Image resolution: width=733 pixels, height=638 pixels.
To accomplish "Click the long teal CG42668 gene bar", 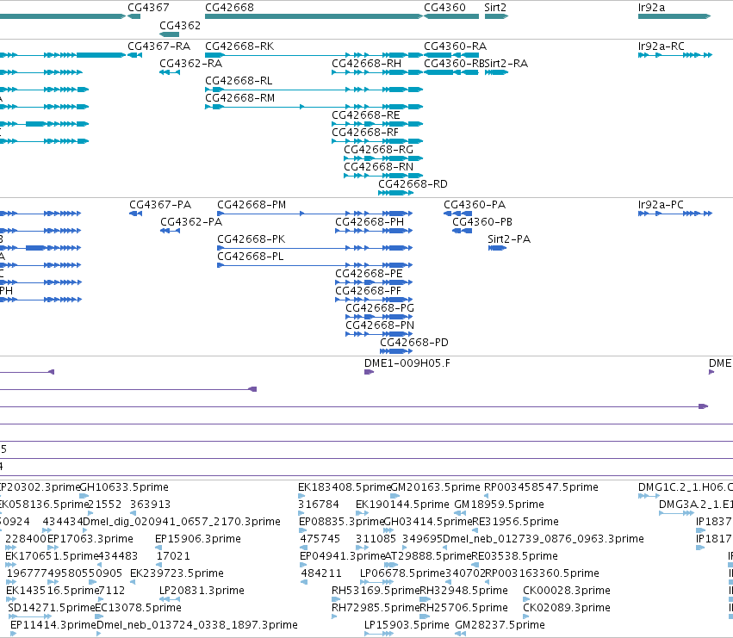I will point(314,16).
